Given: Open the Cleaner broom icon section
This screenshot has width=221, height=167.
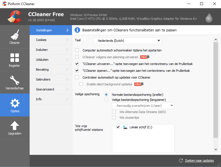Looking at the screenshot, I should [15, 35].
